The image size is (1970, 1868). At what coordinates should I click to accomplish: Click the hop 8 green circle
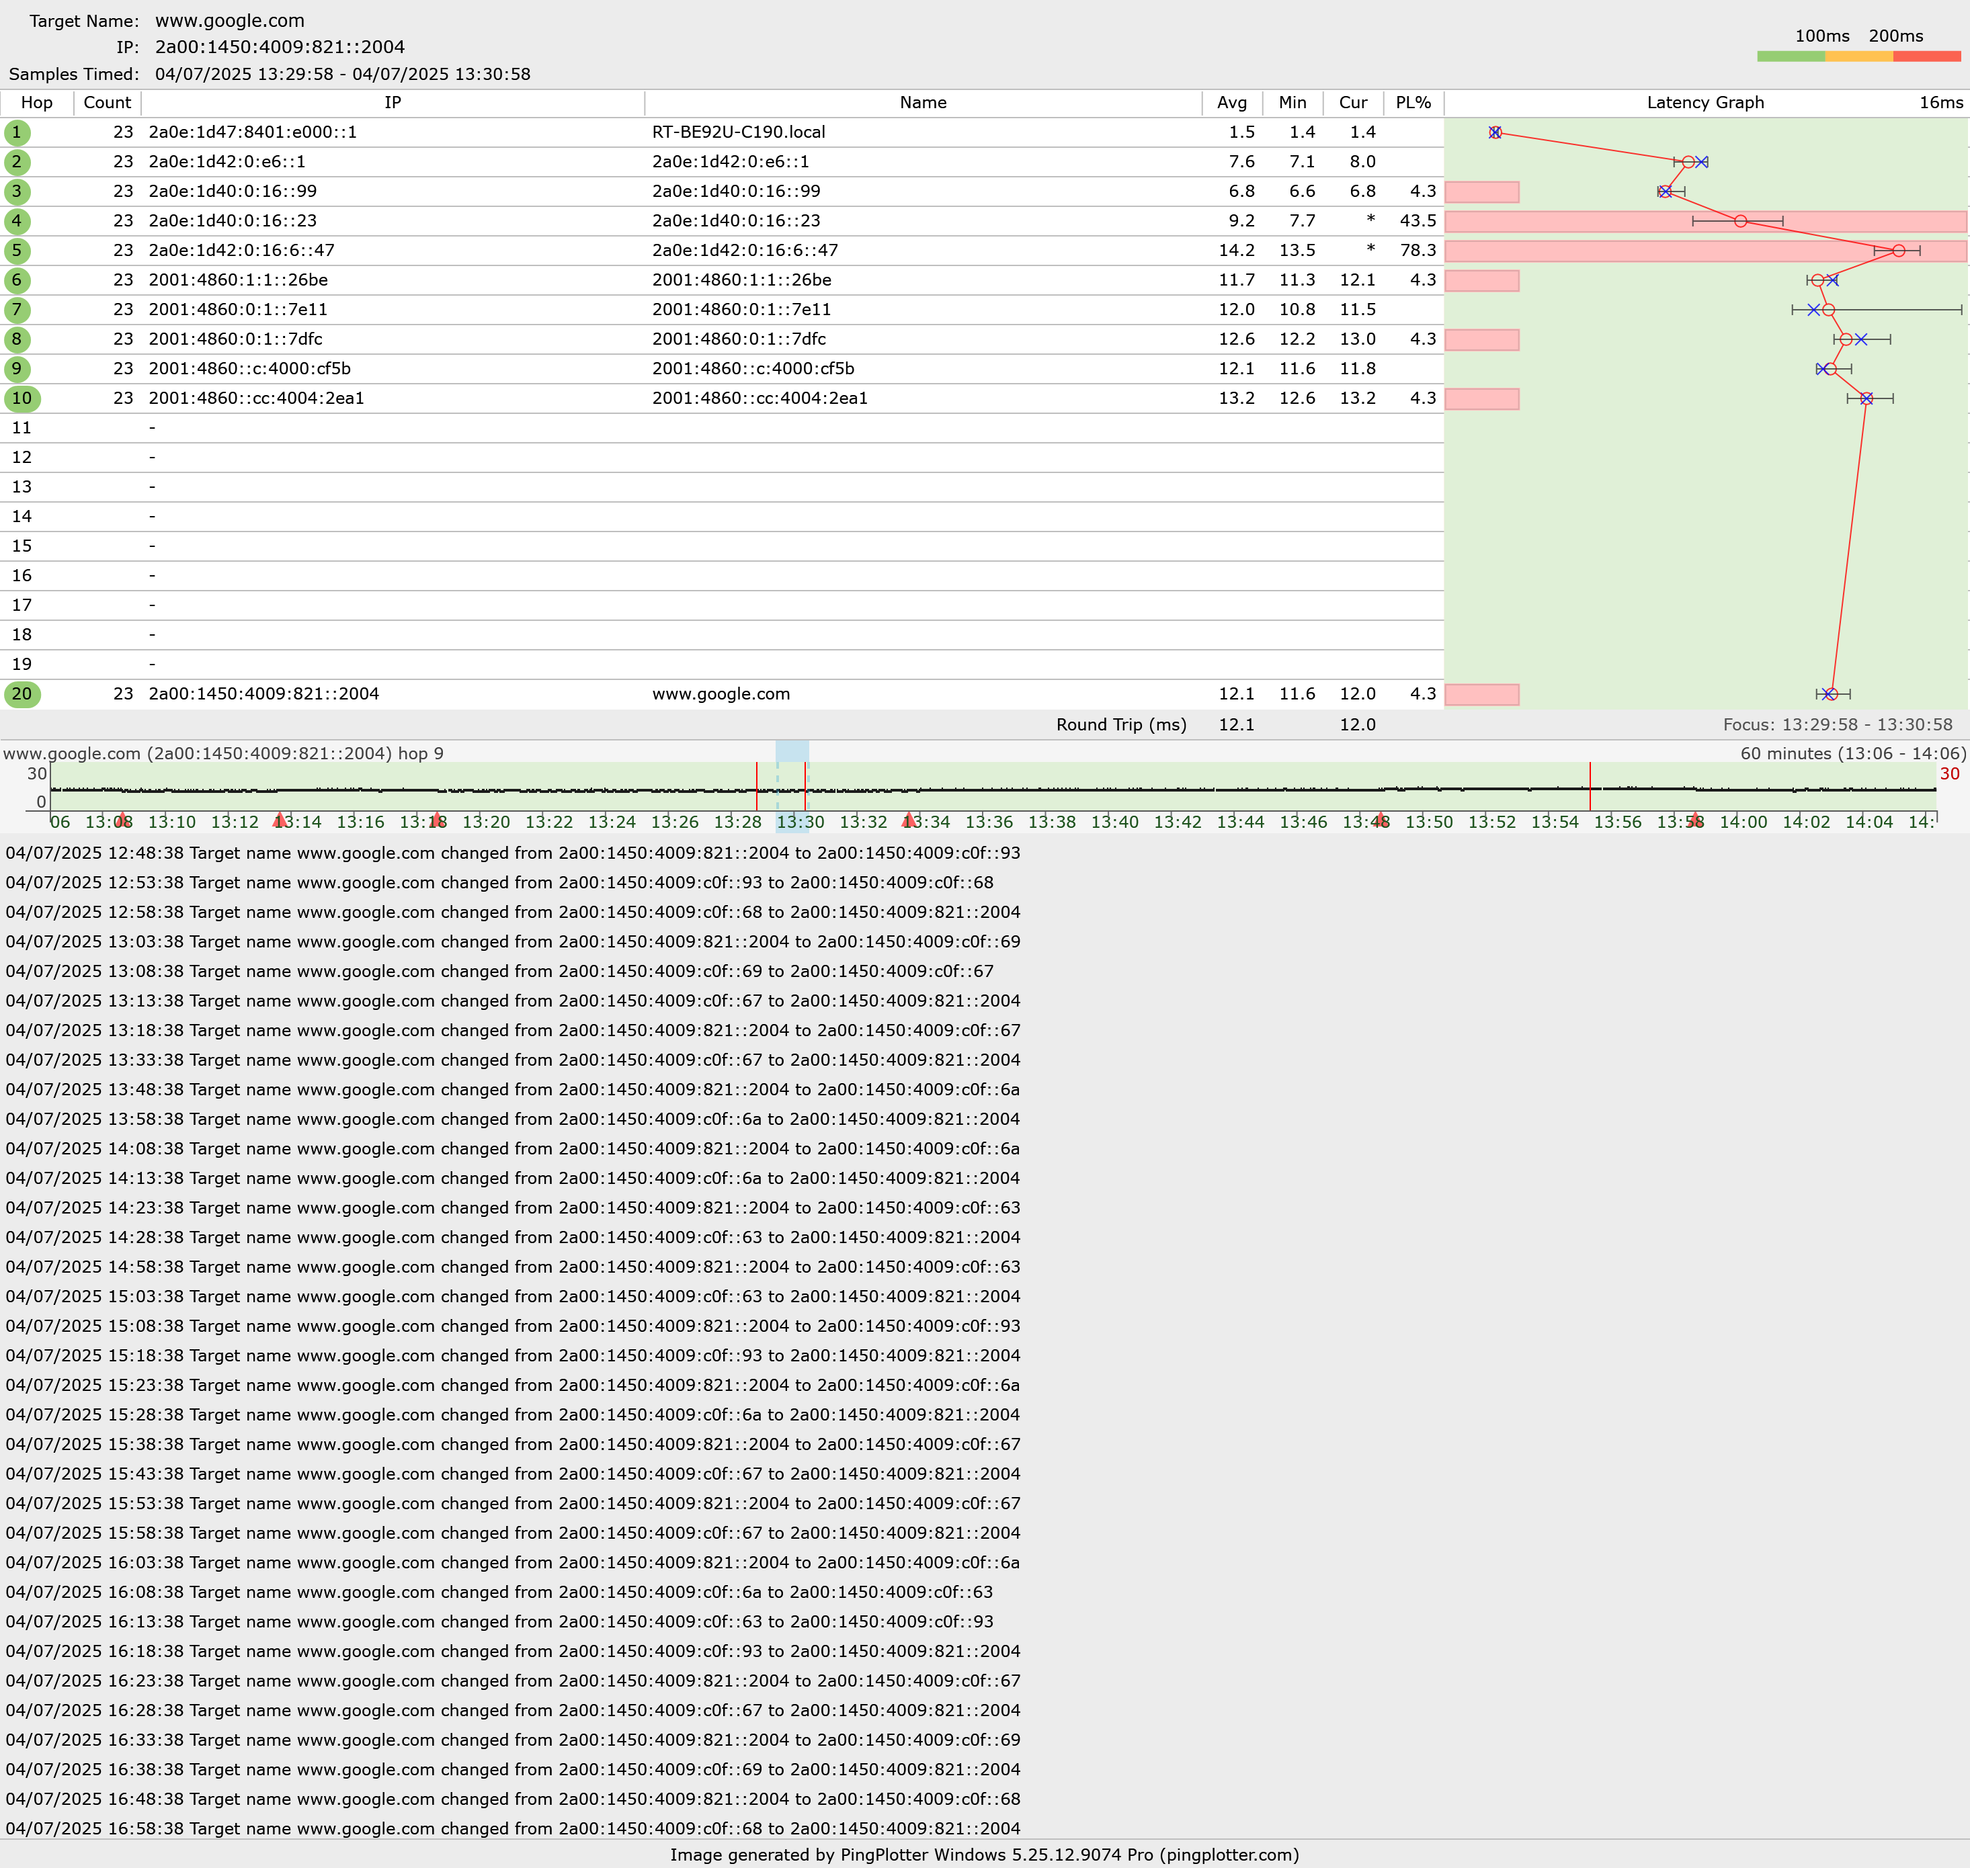click(x=17, y=339)
